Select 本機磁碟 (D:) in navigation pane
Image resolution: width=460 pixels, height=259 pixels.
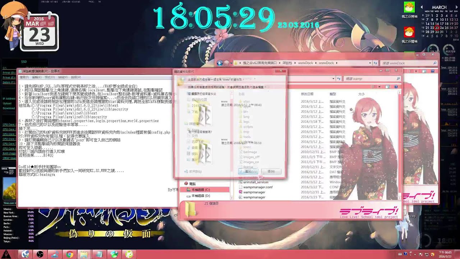pos(201,196)
